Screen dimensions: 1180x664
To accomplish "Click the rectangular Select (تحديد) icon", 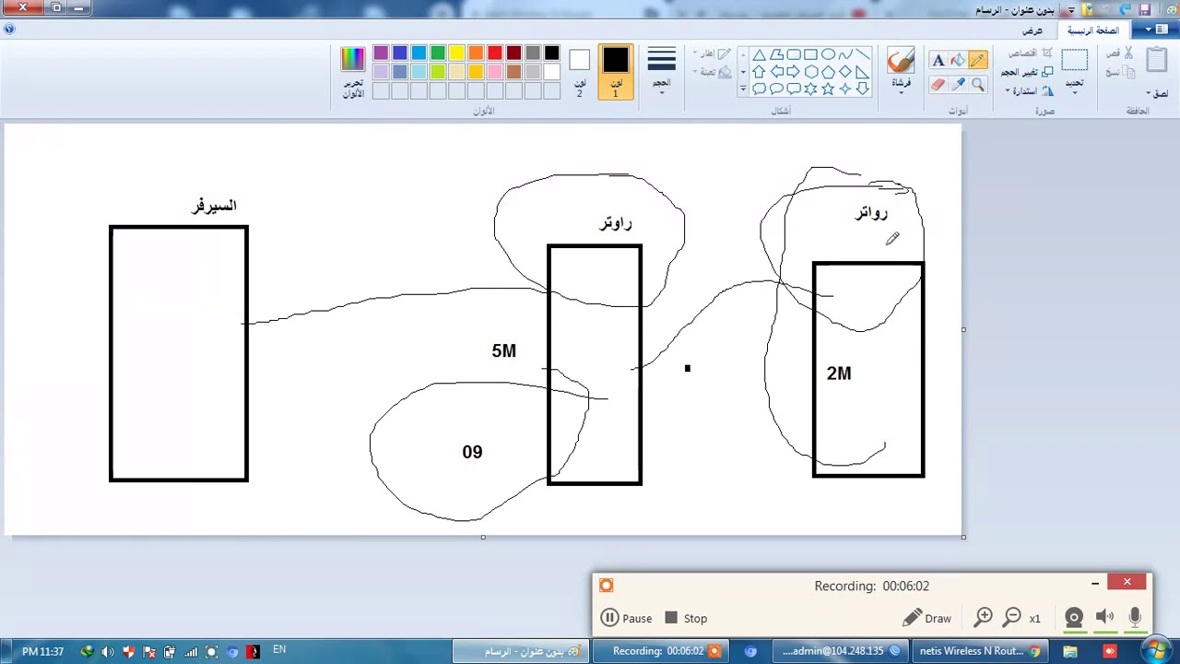I will click(1075, 61).
